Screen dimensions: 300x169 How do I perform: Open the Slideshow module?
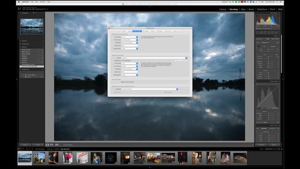(x=262, y=9)
